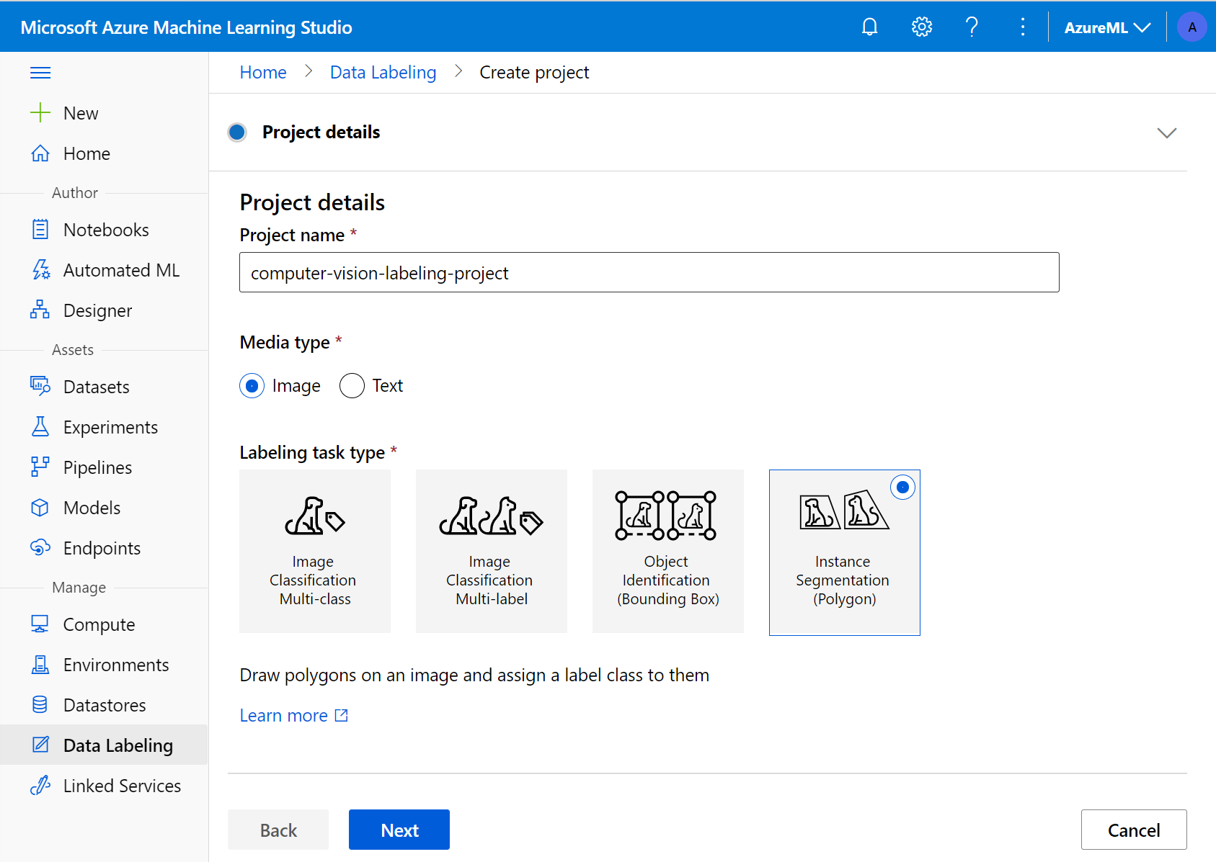Screen dimensions: 1216x862
Task: Click the Project details step indicator
Action: pyautogui.click(x=237, y=133)
